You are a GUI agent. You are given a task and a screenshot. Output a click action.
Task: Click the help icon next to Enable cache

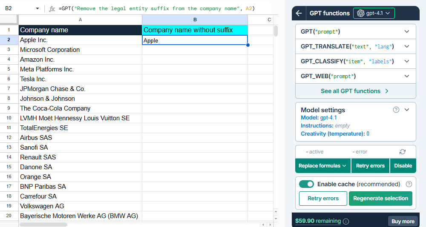409,184
